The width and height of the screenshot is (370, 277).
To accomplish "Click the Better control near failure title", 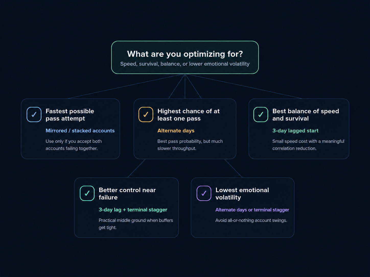I will point(127,194).
